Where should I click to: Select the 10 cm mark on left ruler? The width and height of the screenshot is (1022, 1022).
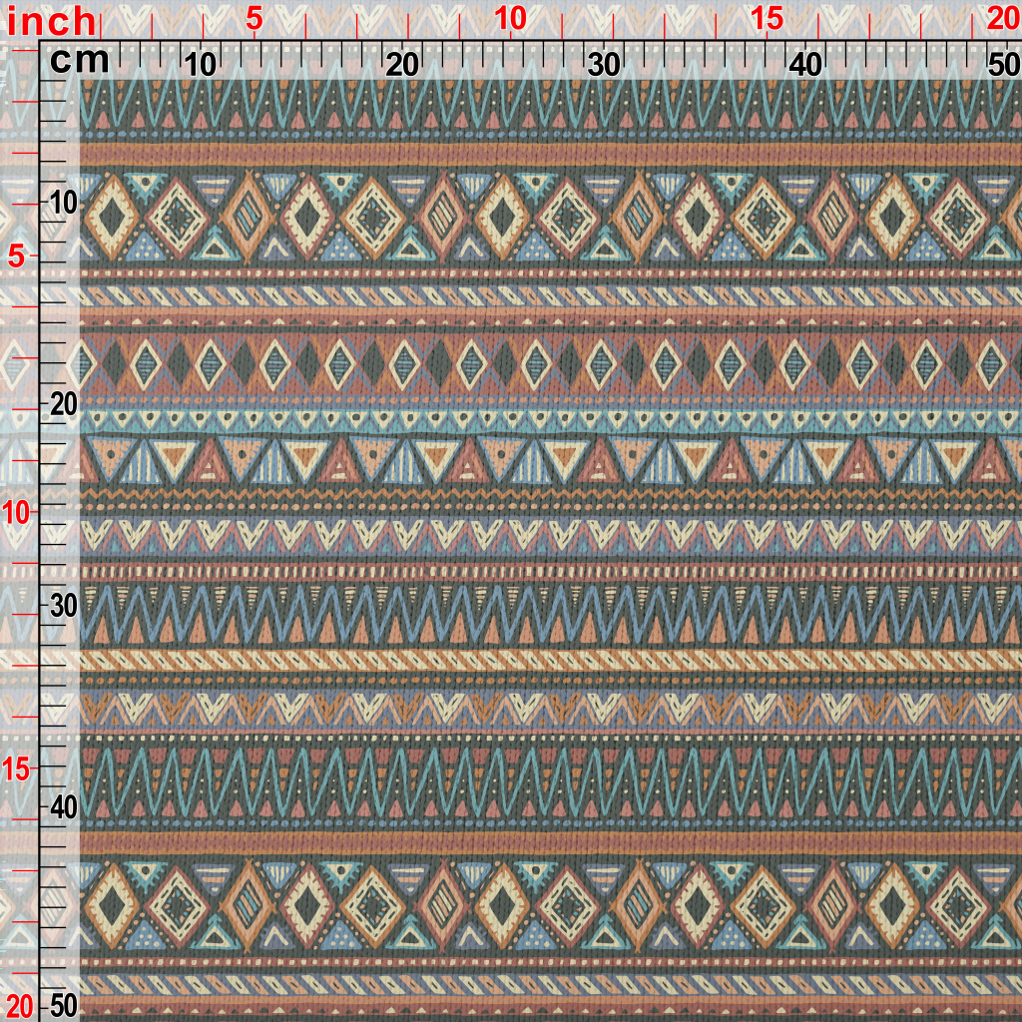click(63, 203)
